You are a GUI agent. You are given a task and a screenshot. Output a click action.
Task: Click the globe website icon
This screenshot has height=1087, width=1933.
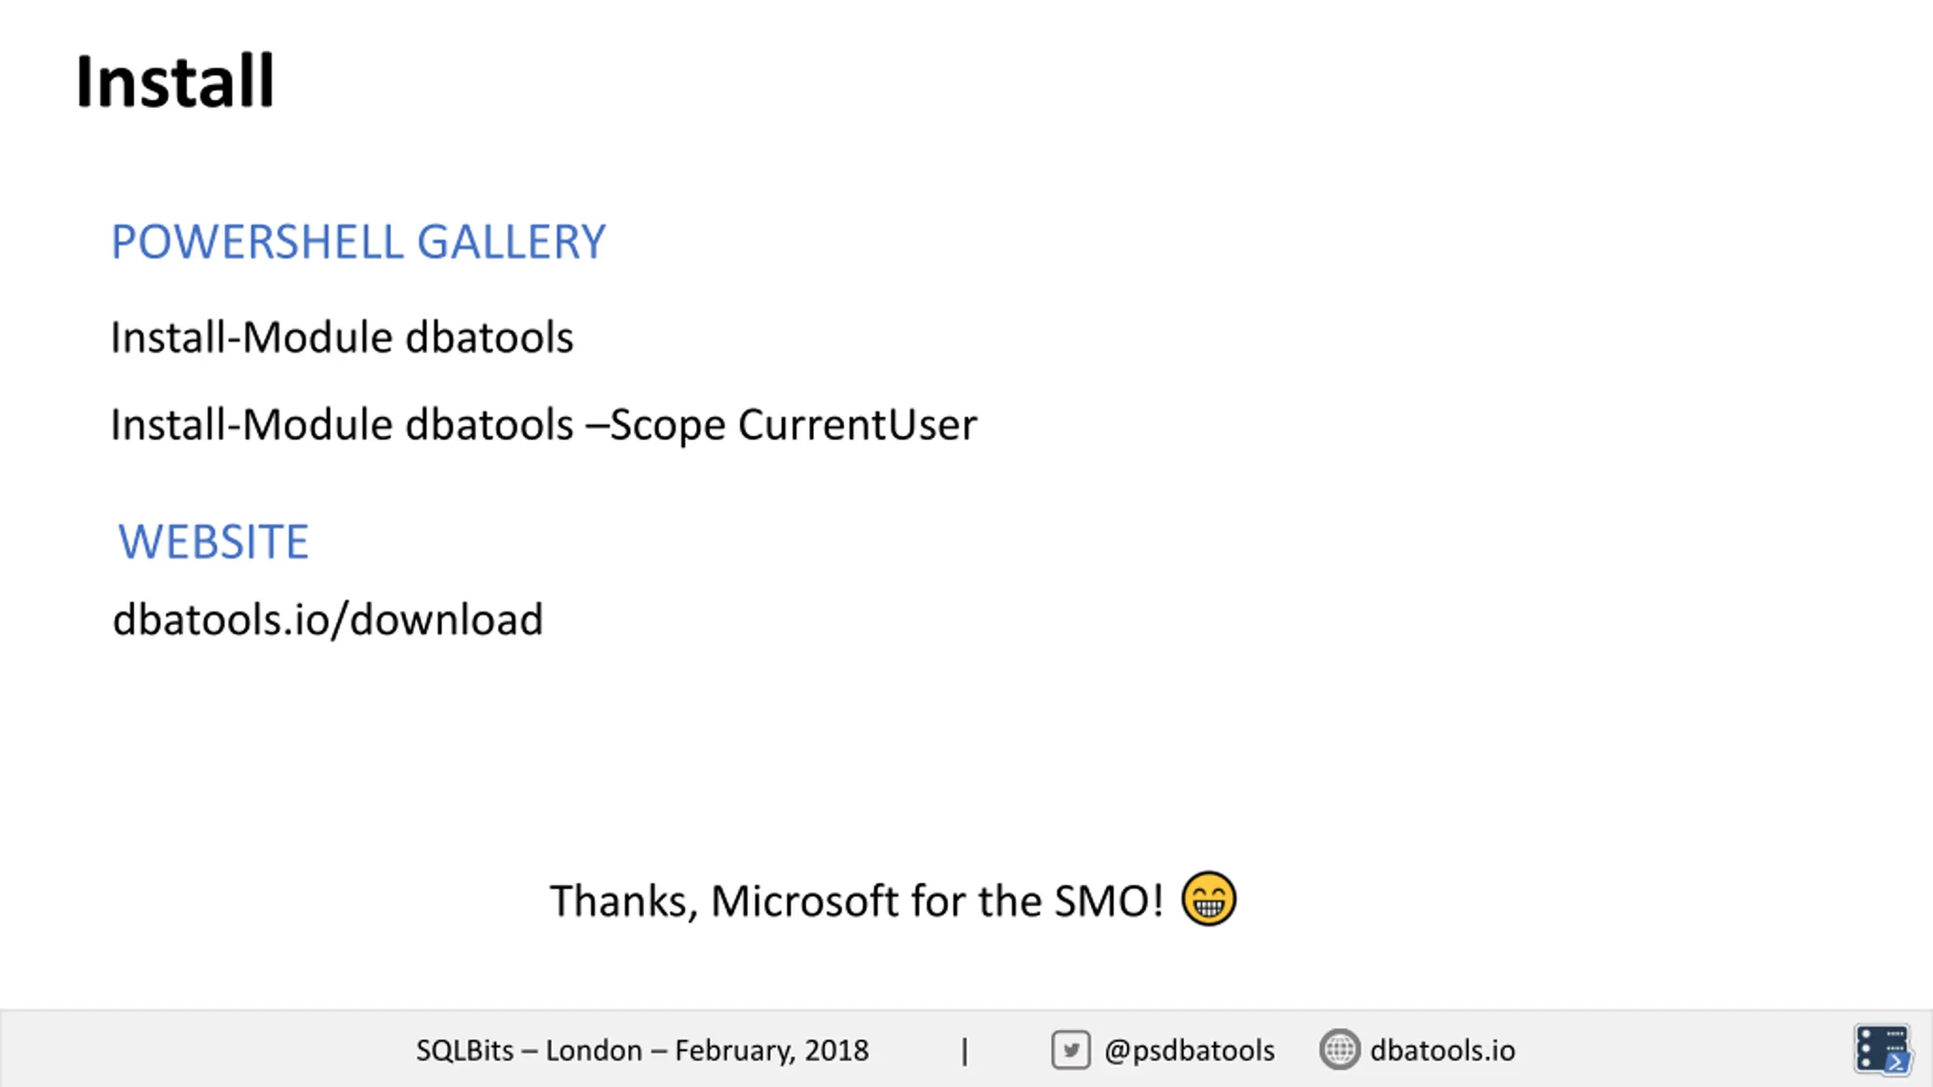click(x=1340, y=1050)
